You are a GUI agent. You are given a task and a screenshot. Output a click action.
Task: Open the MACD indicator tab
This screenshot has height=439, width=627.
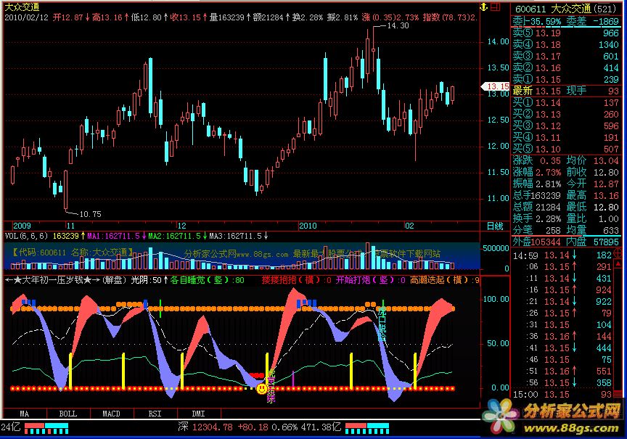click(x=111, y=413)
